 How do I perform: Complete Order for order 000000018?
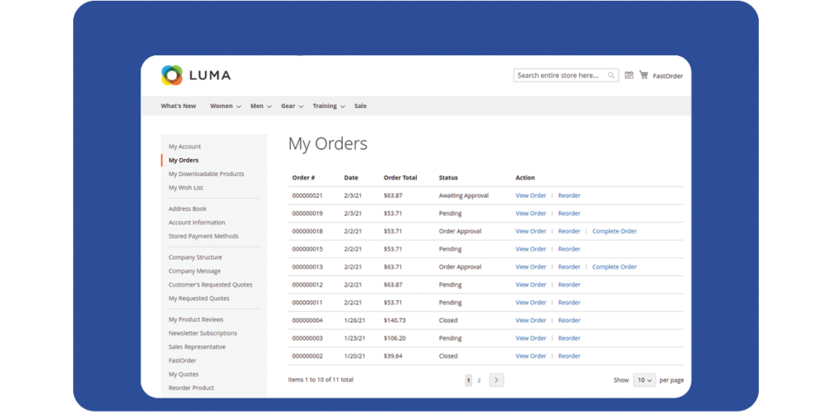click(x=614, y=231)
